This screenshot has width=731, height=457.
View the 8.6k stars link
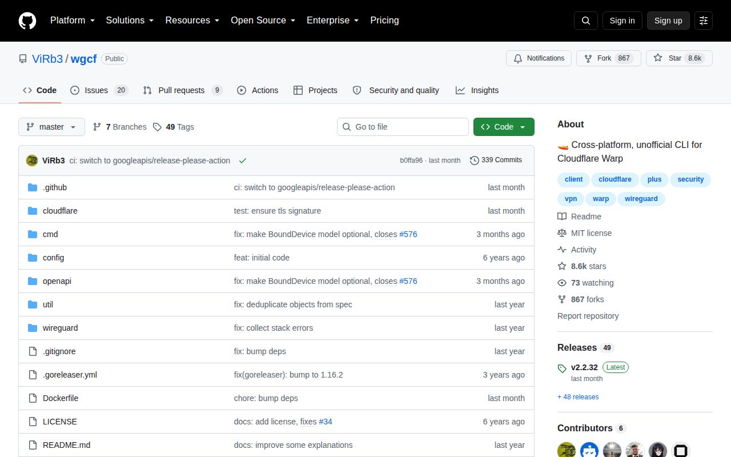pos(582,266)
